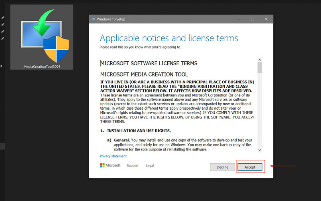Image resolution: width=321 pixels, height=201 pixels.
Task: Open the Support link
Action: [132, 165]
